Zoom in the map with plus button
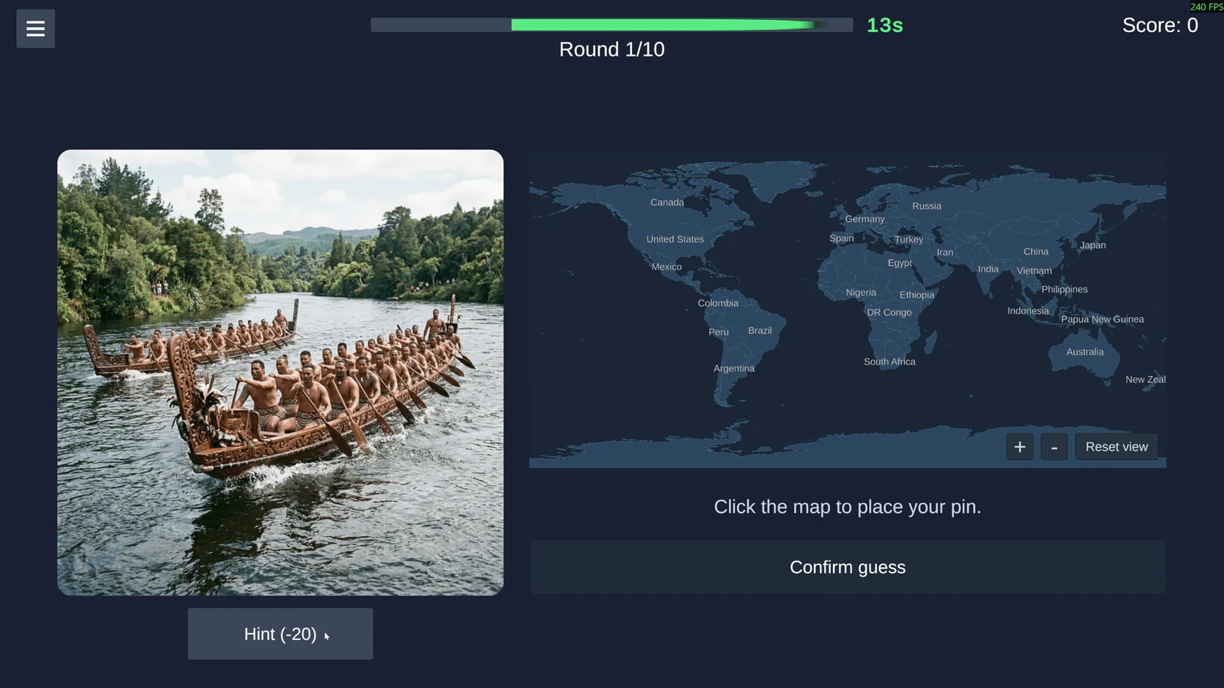The width and height of the screenshot is (1224, 688). tap(1020, 447)
